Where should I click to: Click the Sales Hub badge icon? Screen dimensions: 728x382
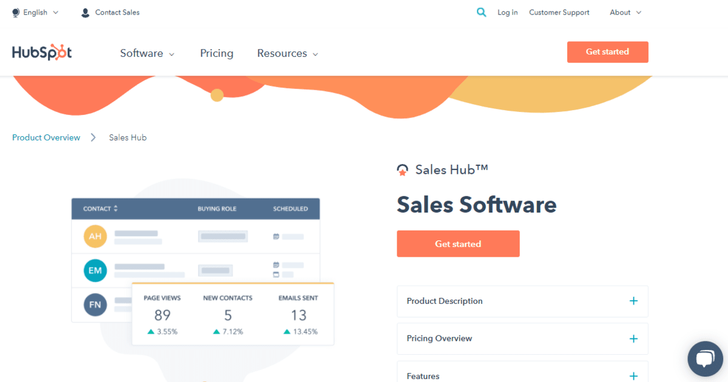[402, 170]
